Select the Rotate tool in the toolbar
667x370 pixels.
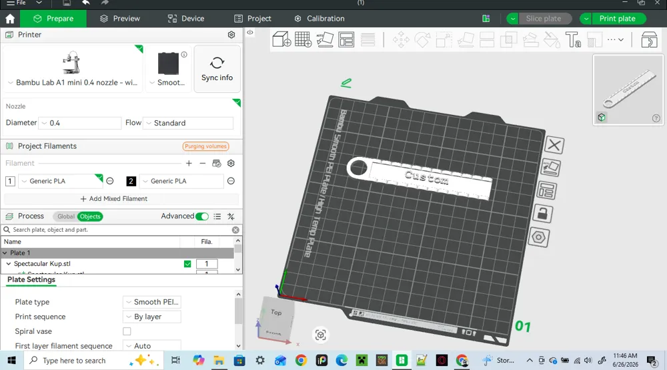pyautogui.click(x=422, y=40)
